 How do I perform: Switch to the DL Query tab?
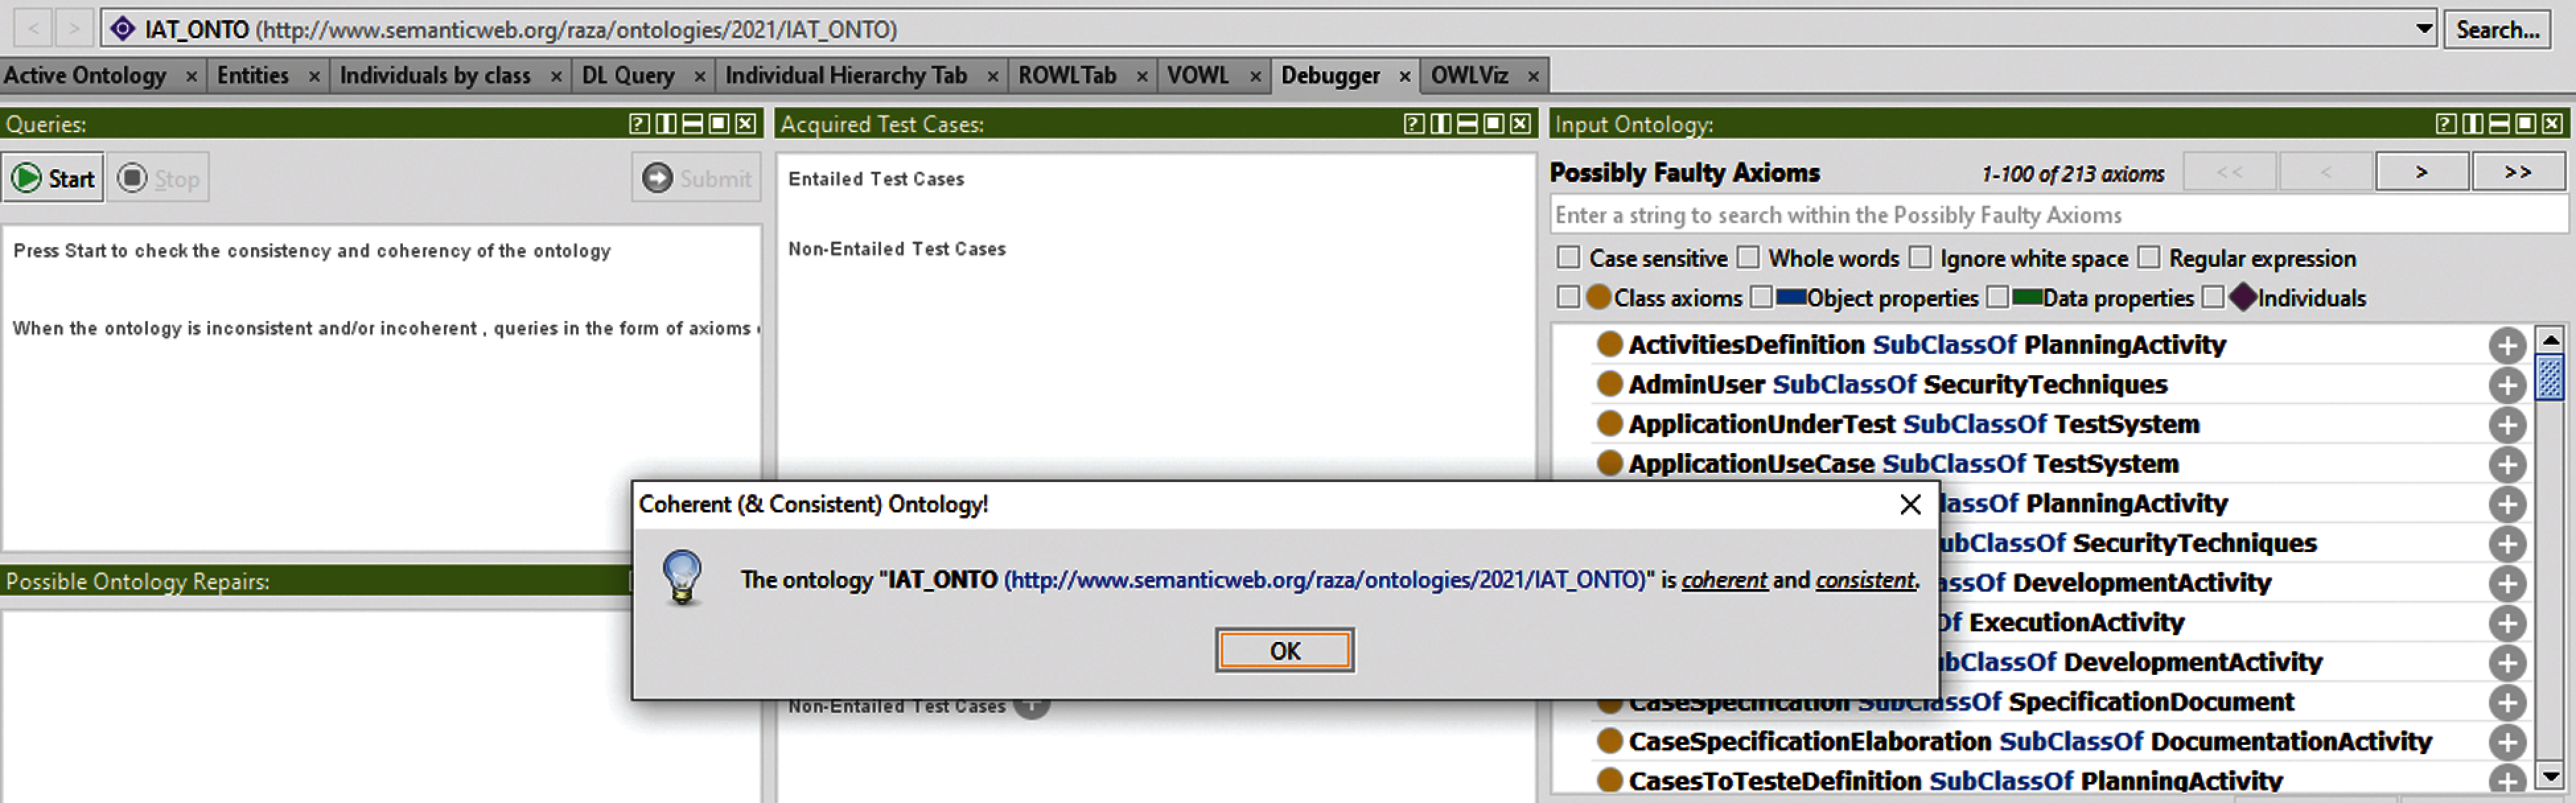pyautogui.click(x=628, y=76)
